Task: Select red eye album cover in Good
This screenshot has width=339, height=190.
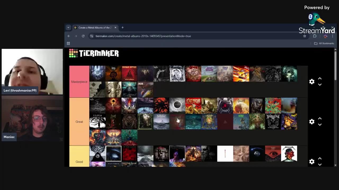Action: tap(273, 154)
